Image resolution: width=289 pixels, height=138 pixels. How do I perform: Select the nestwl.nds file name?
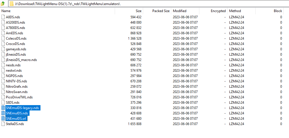[x=14, y=71]
